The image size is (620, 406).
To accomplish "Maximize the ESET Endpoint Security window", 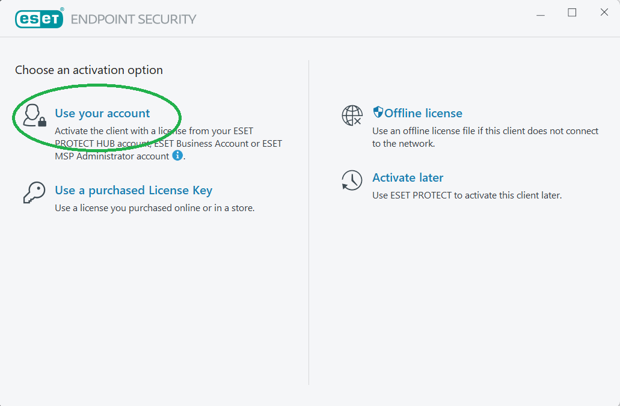I will [x=572, y=13].
